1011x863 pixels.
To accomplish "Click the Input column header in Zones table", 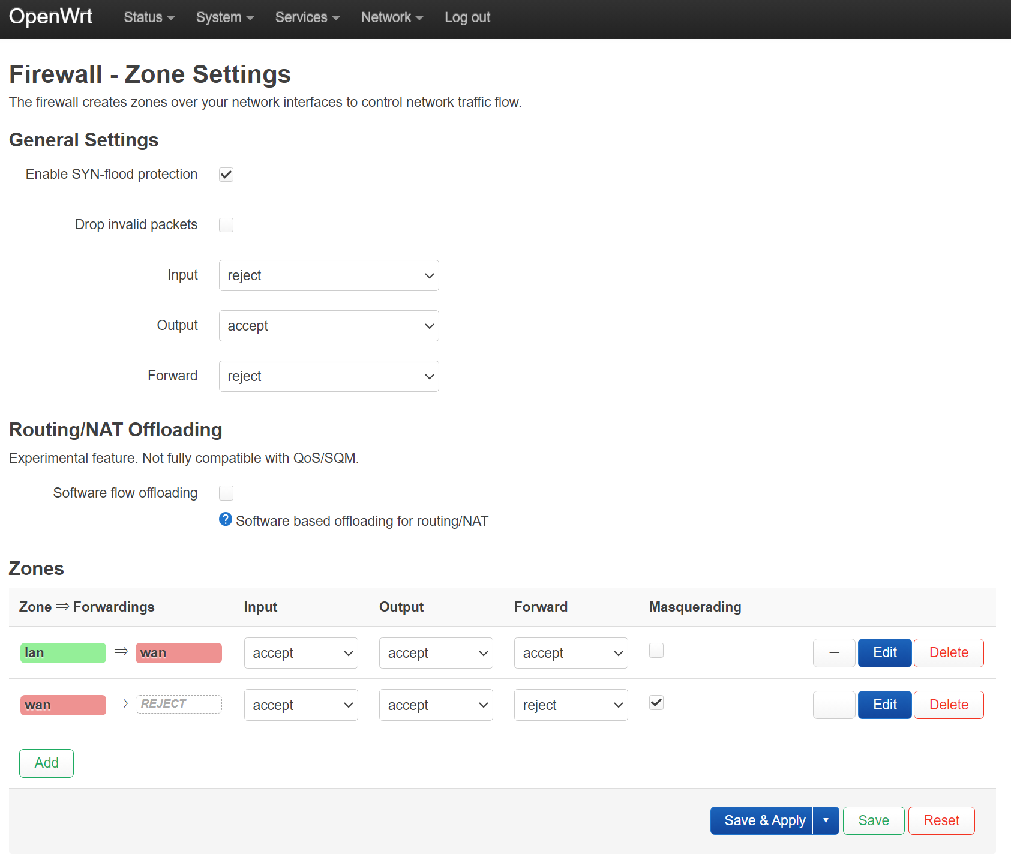I will click(x=260, y=607).
